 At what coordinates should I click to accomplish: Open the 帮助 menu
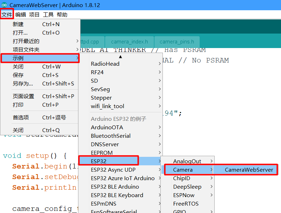62,14
